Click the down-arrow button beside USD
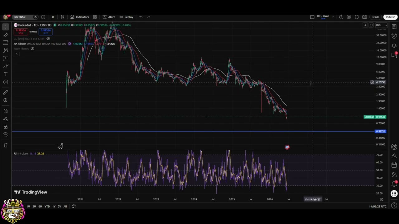Screen dimensions: 399x224 (x=365, y=25)
